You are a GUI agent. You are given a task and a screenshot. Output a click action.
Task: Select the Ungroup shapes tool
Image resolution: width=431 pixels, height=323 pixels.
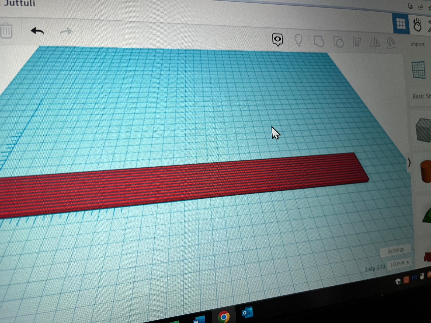(x=338, y=42)
